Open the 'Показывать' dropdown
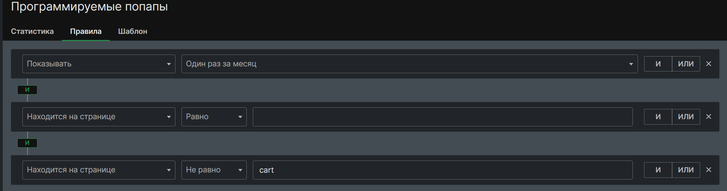The image size is (727, 191). [x=99, y=64]
